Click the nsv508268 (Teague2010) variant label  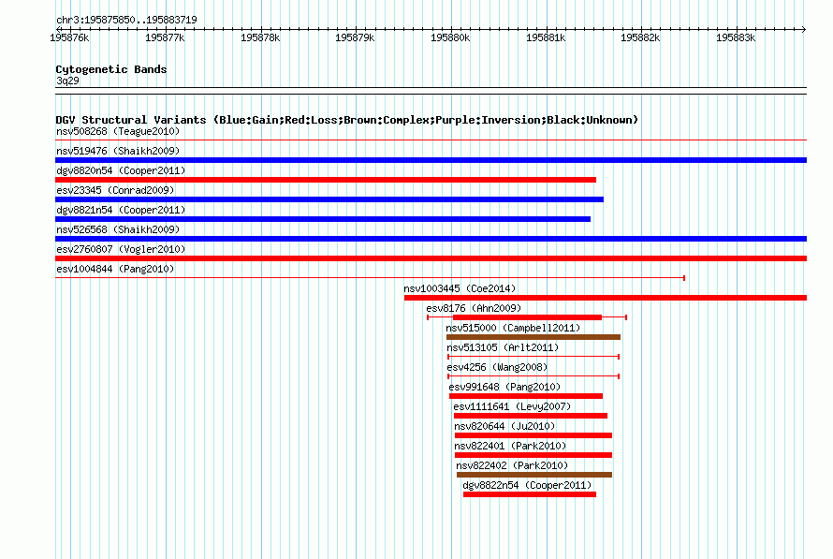[118, 131]
